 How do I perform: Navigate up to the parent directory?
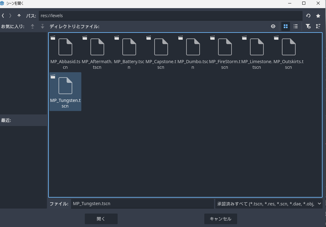tap(19, 16)
